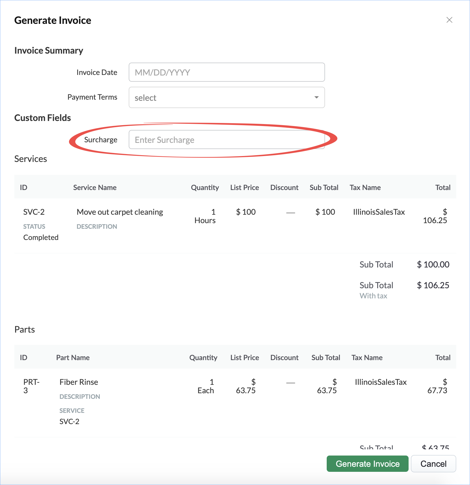Click the Fiber Rinse part name
This screenshot has height=485, width=470.
79,382
